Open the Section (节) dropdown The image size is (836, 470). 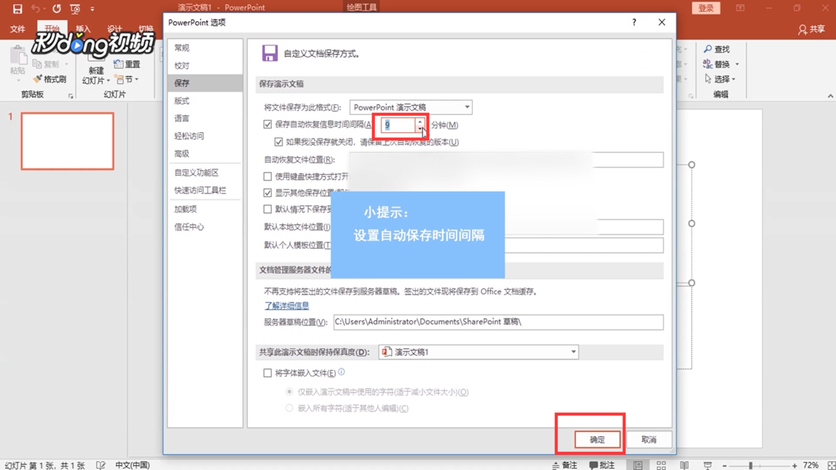127,79
